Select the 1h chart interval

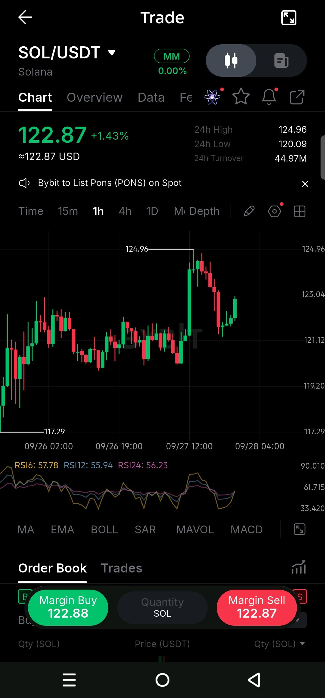point(98,211)
